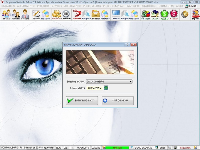Click the SAIR DO MENU button

coord(117,100)
